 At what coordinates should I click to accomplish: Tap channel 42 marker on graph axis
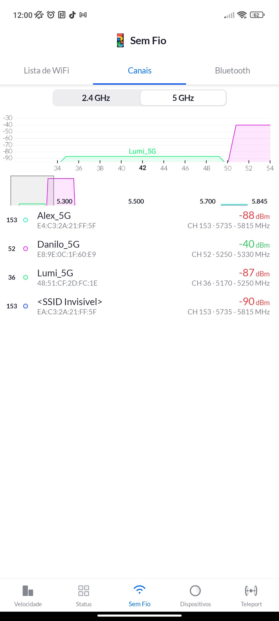click(143, 168)
